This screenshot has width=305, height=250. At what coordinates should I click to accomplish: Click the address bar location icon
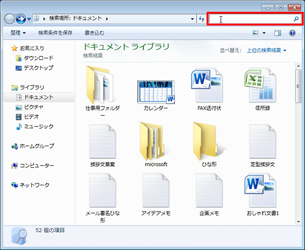(x=37, y=19)
